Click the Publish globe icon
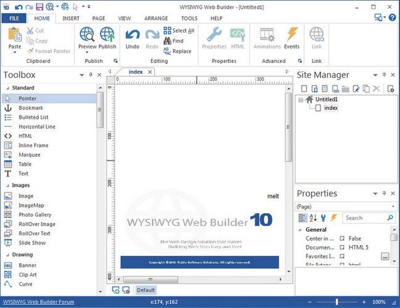The image size is (400, 308). (107, 34)
